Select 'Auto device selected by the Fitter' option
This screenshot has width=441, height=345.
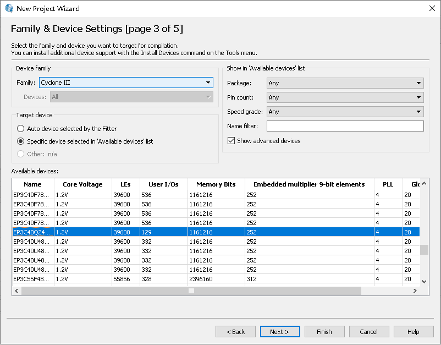point(21,129)
